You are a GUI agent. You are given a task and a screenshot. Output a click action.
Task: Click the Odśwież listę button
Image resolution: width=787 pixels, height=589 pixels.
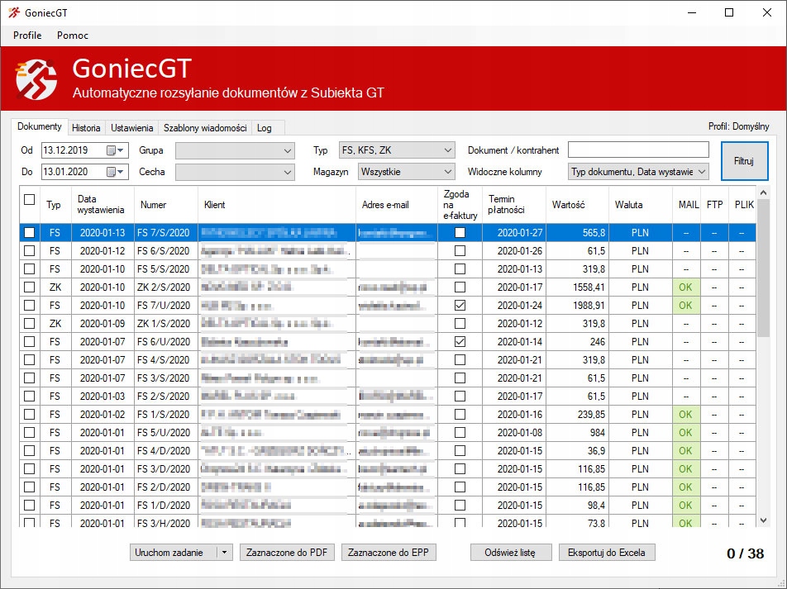510,553
